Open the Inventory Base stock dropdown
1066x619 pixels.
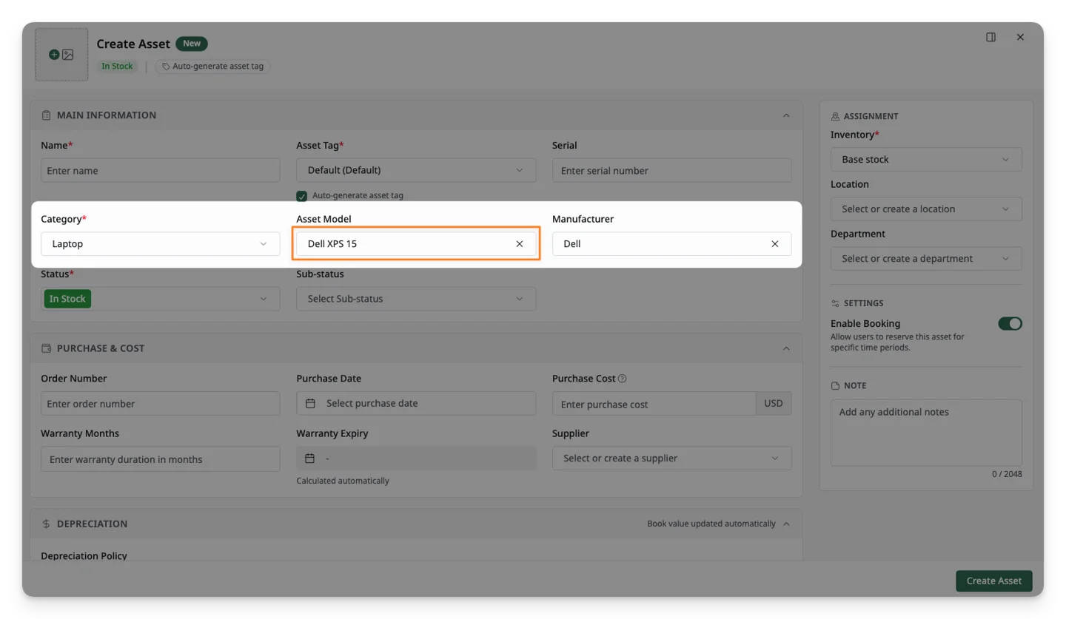pyautogui.click(x=926, y=160)
